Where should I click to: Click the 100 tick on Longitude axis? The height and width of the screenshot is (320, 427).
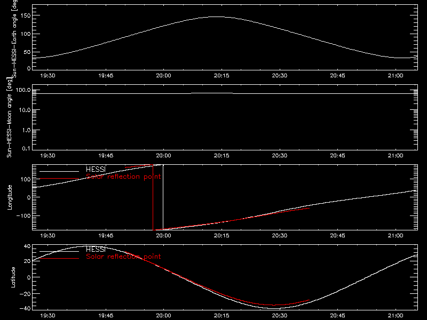[x=25, y=179]
